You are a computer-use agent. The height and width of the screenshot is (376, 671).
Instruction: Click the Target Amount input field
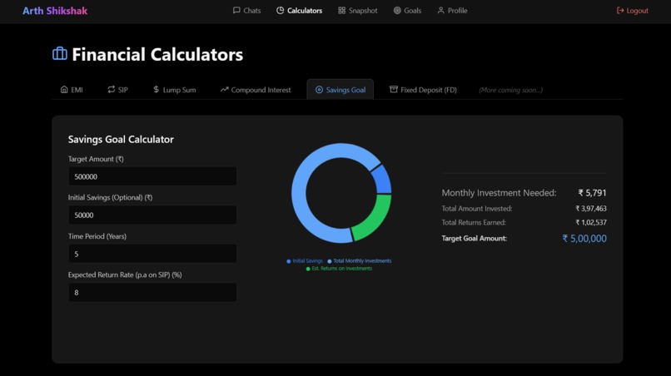[x=152, y=176]
